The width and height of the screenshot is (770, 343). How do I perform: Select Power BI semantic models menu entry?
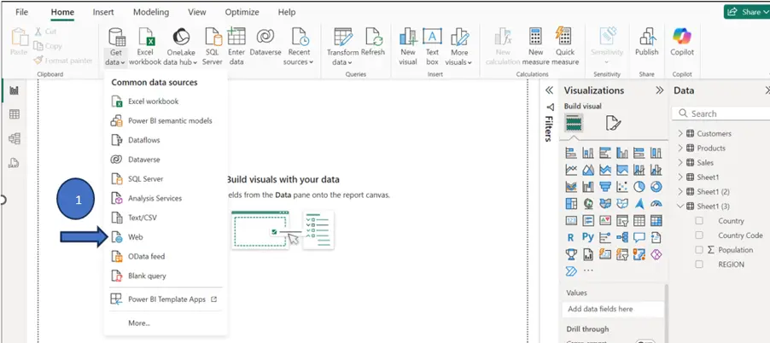click(164, 120)
